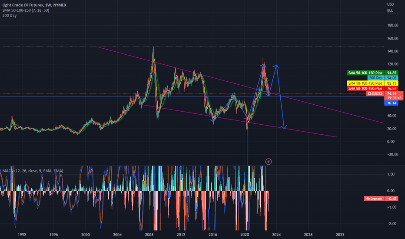Click 2020 on the time axis

point(245,235)
